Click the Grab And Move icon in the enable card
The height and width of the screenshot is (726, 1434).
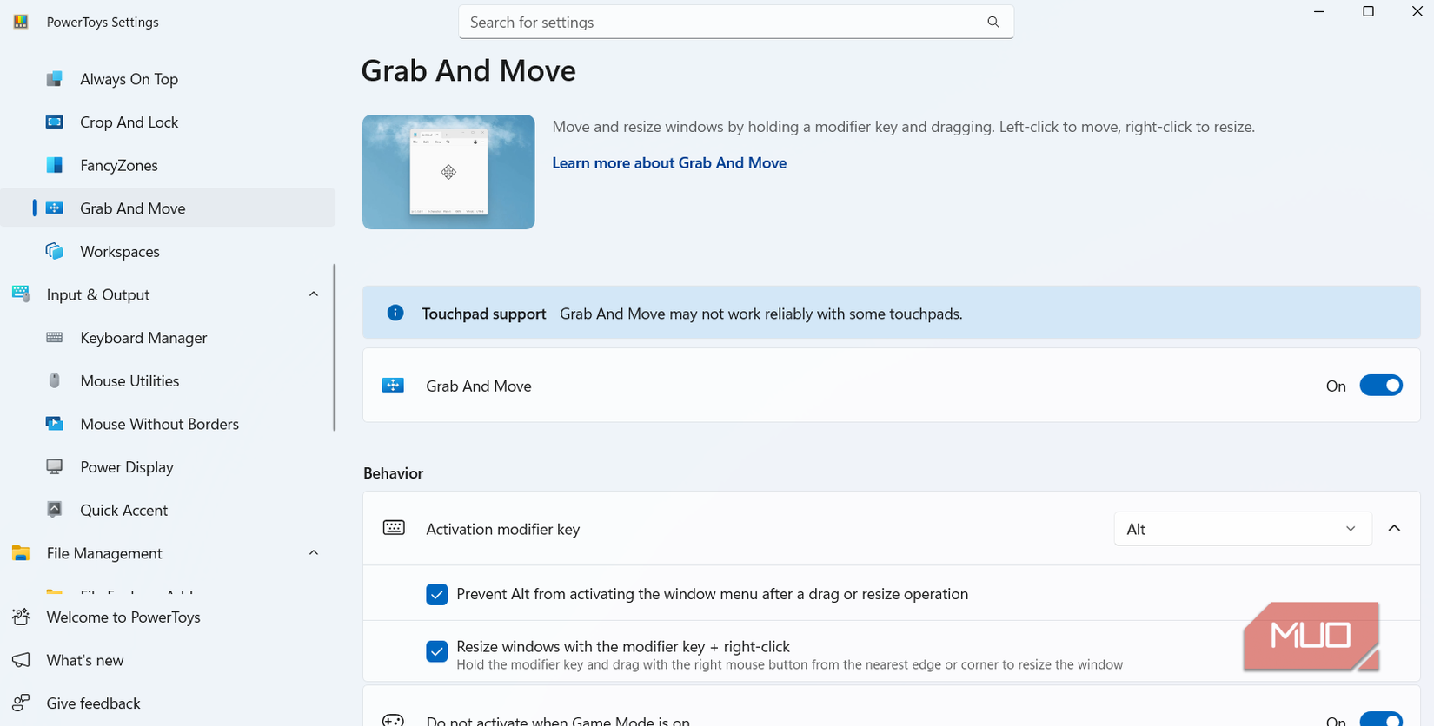[394, 386]
